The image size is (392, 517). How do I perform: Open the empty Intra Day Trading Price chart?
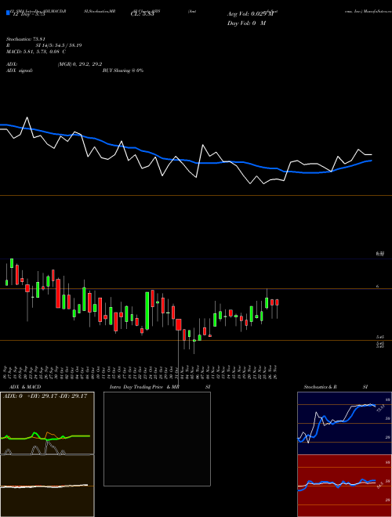tap(157, 439)
